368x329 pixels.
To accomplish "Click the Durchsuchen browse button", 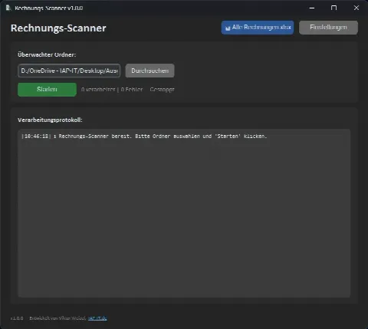I will click(x=149, y=71).
